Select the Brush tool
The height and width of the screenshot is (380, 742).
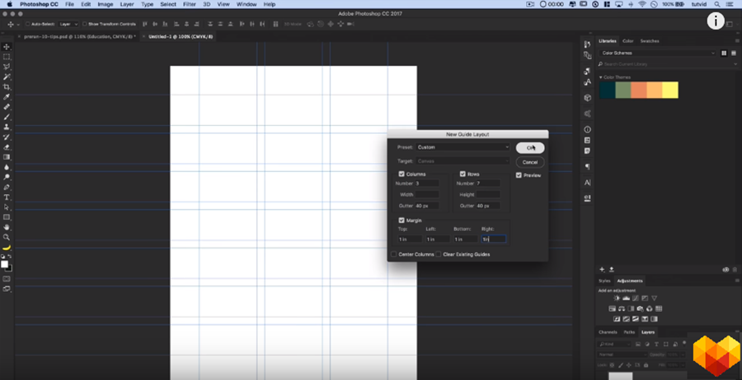pyautogui.click(x=7, y=117)
